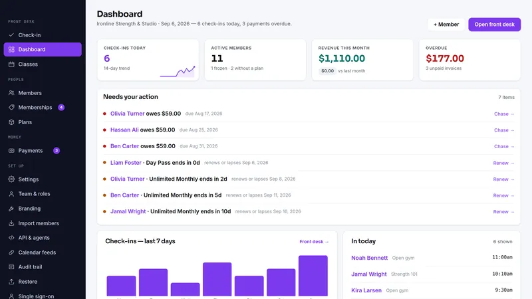
Task: Open Liam Foster's member profile link
Action: pyautogui.click(x=126, y=163)
